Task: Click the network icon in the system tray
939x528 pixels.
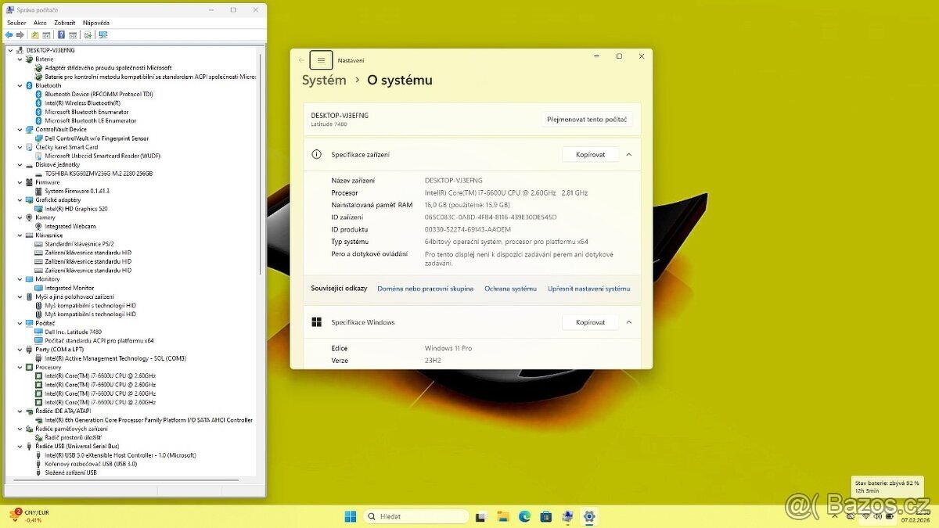Action: click(x=865, y=516)
